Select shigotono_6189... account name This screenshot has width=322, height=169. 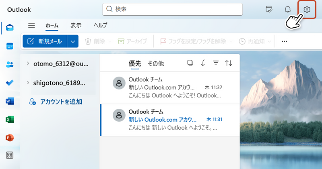(x=59, y=83)
